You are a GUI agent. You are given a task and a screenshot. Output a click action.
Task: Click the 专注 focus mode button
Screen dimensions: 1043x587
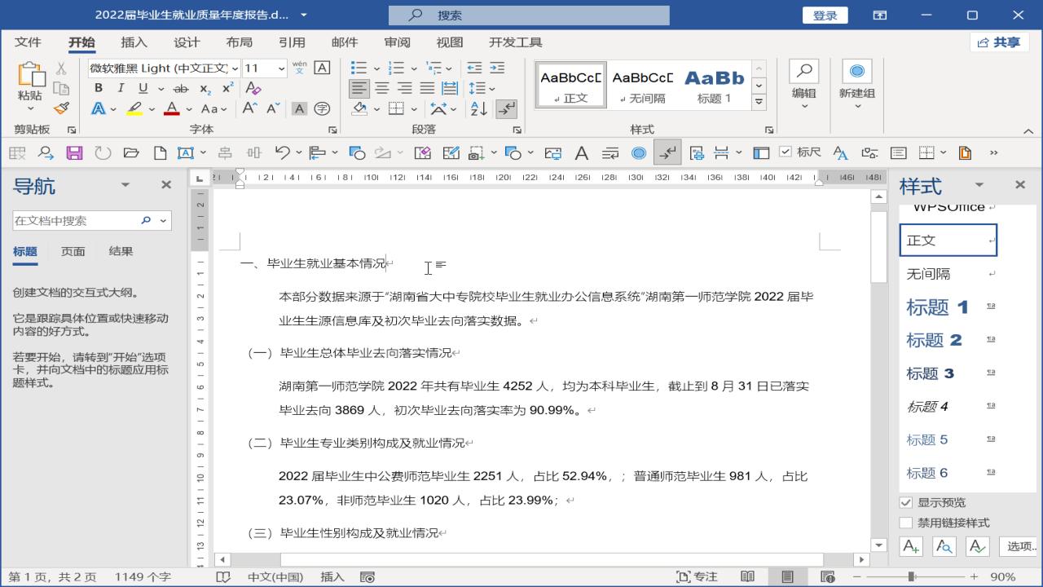pos(698,576)
